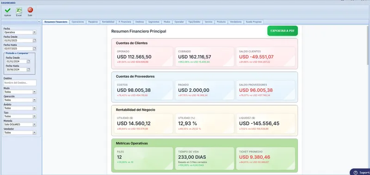Switch to the Operaciones tab

[x=78, y=22]
